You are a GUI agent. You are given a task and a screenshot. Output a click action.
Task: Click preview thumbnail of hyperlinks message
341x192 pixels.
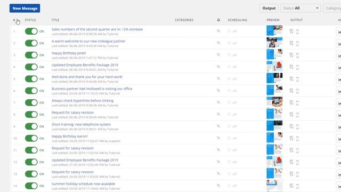274,102
